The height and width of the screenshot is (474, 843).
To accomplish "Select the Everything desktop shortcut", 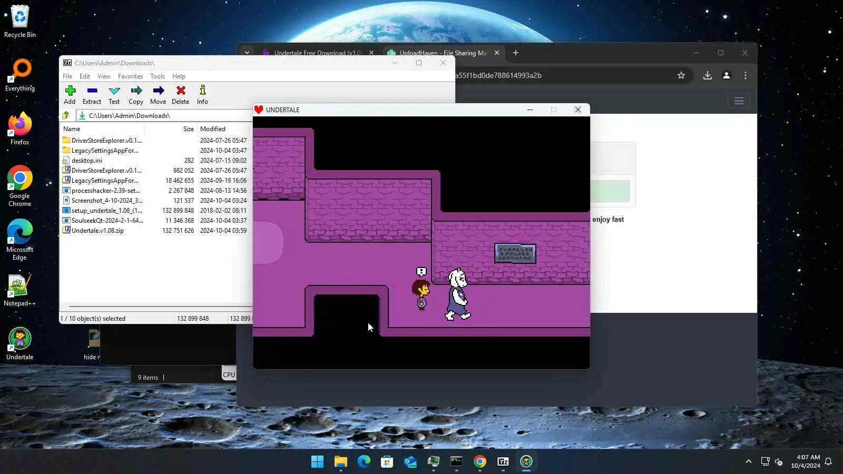I will tap(20, 75).
